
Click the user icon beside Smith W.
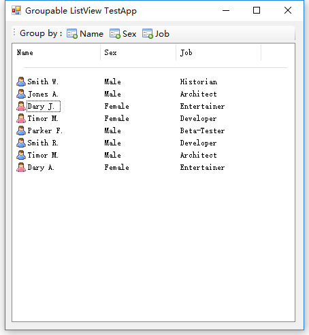pyautogui.click(x=21, y=82)
